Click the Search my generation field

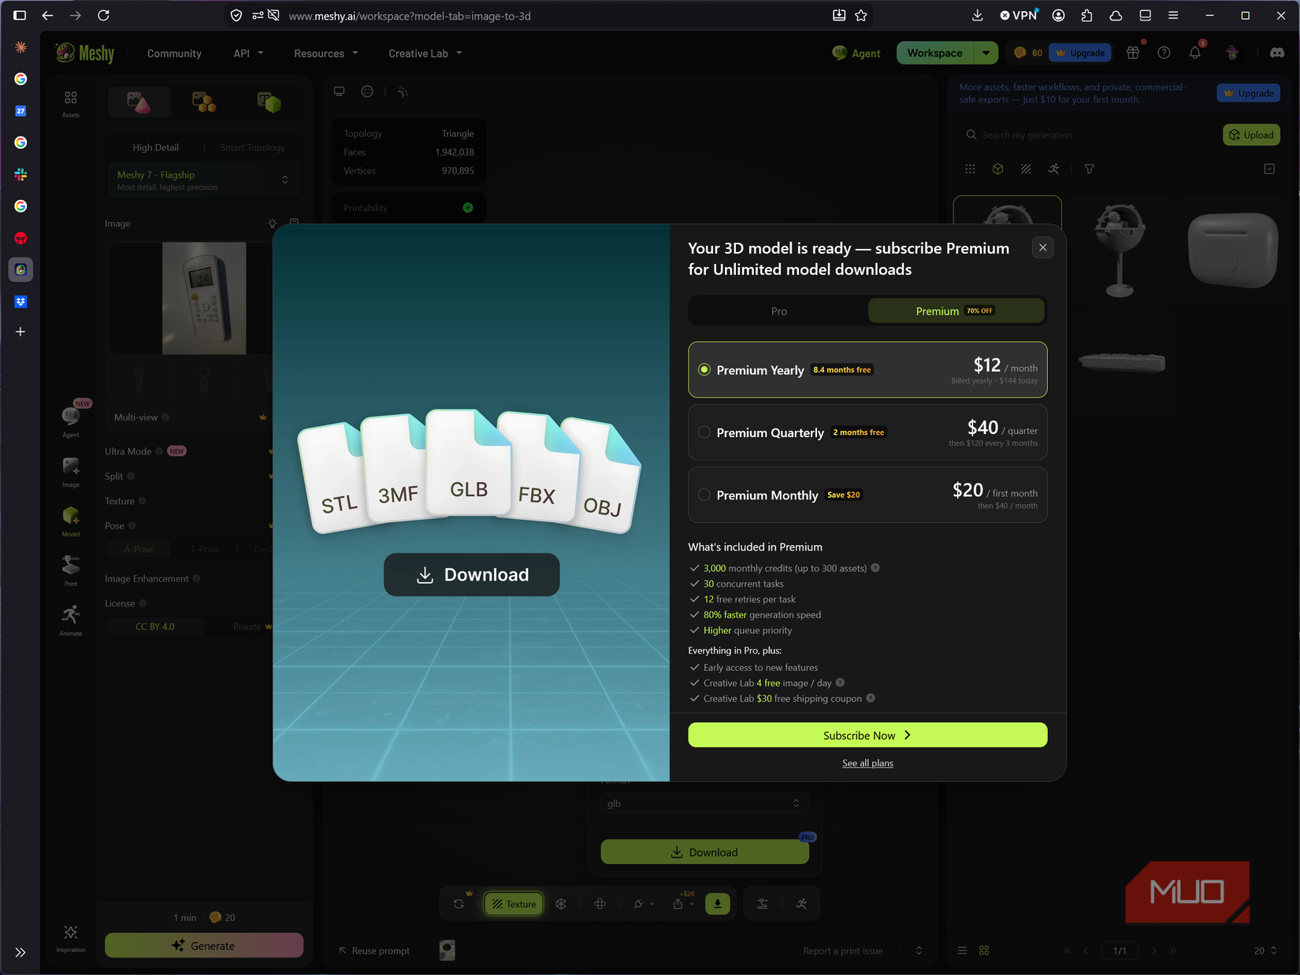(x=1077, y=135)
